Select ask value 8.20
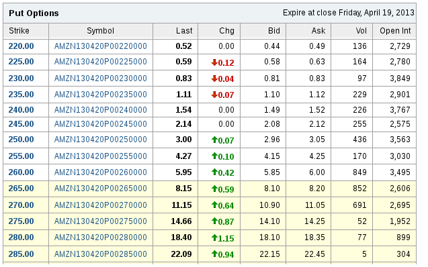The height and width of the screenshot is (267, 428). [x=317, y=189]
